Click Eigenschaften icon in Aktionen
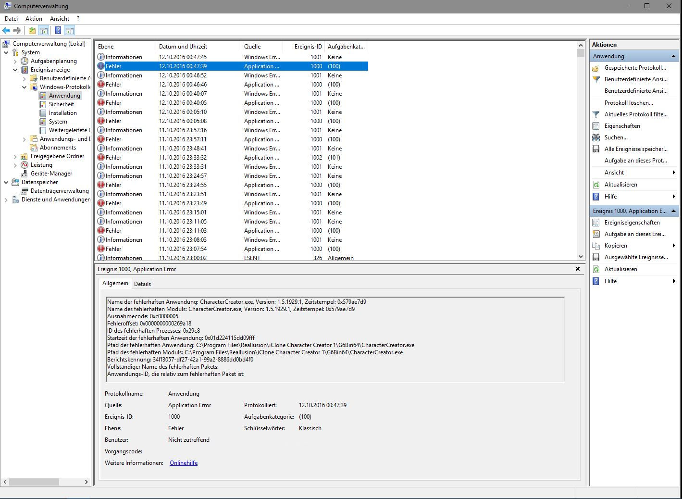 (x=596, y=126)
